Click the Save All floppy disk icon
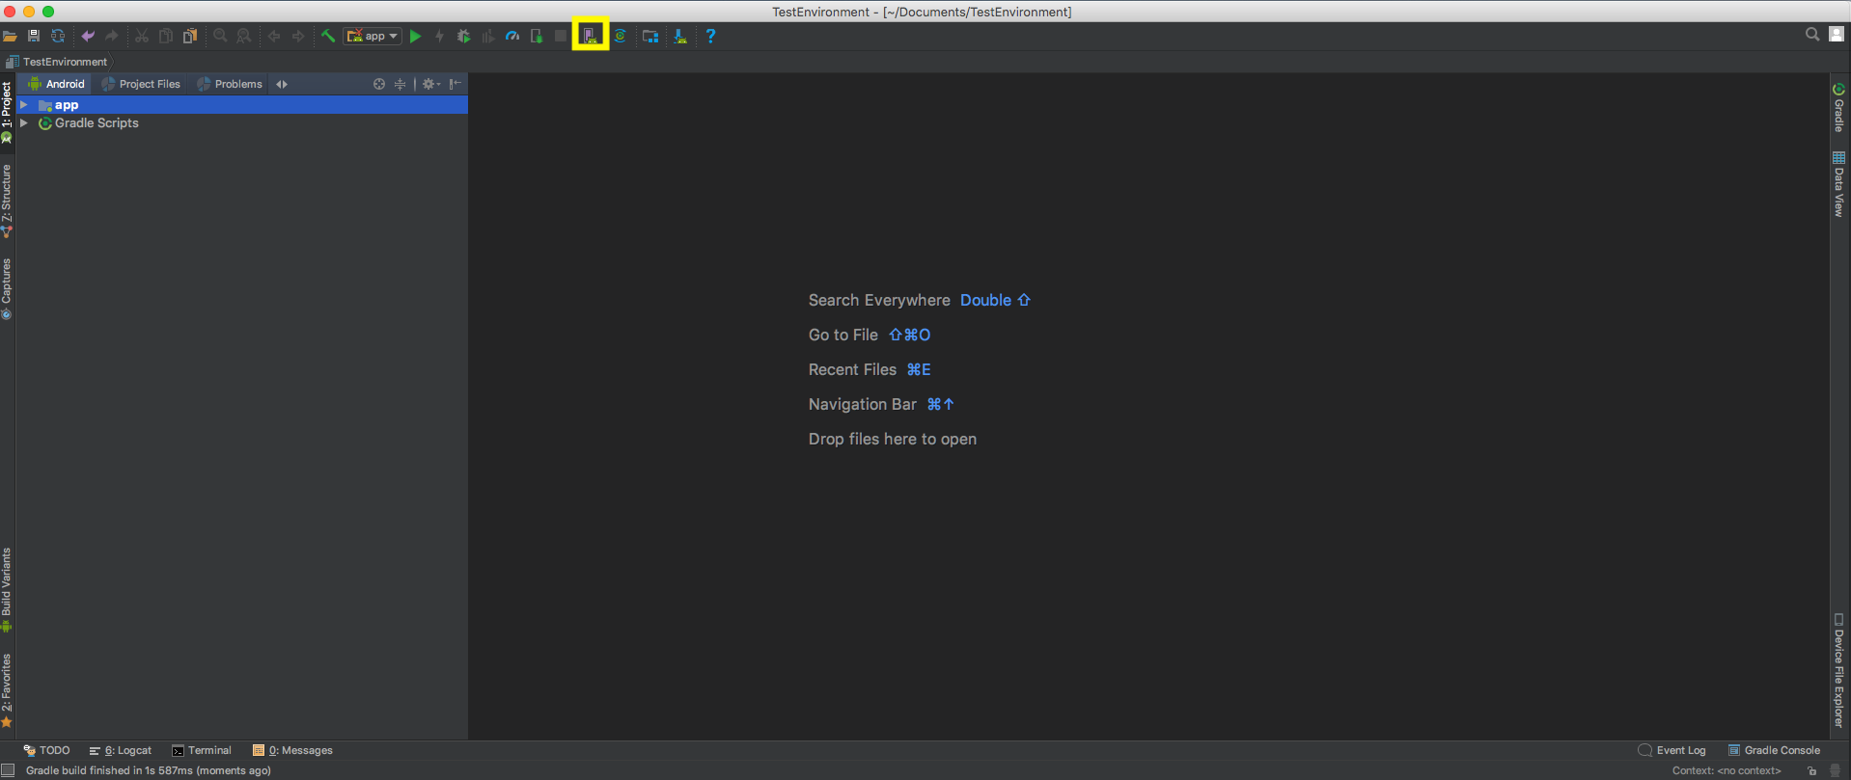 click(34, 37)
